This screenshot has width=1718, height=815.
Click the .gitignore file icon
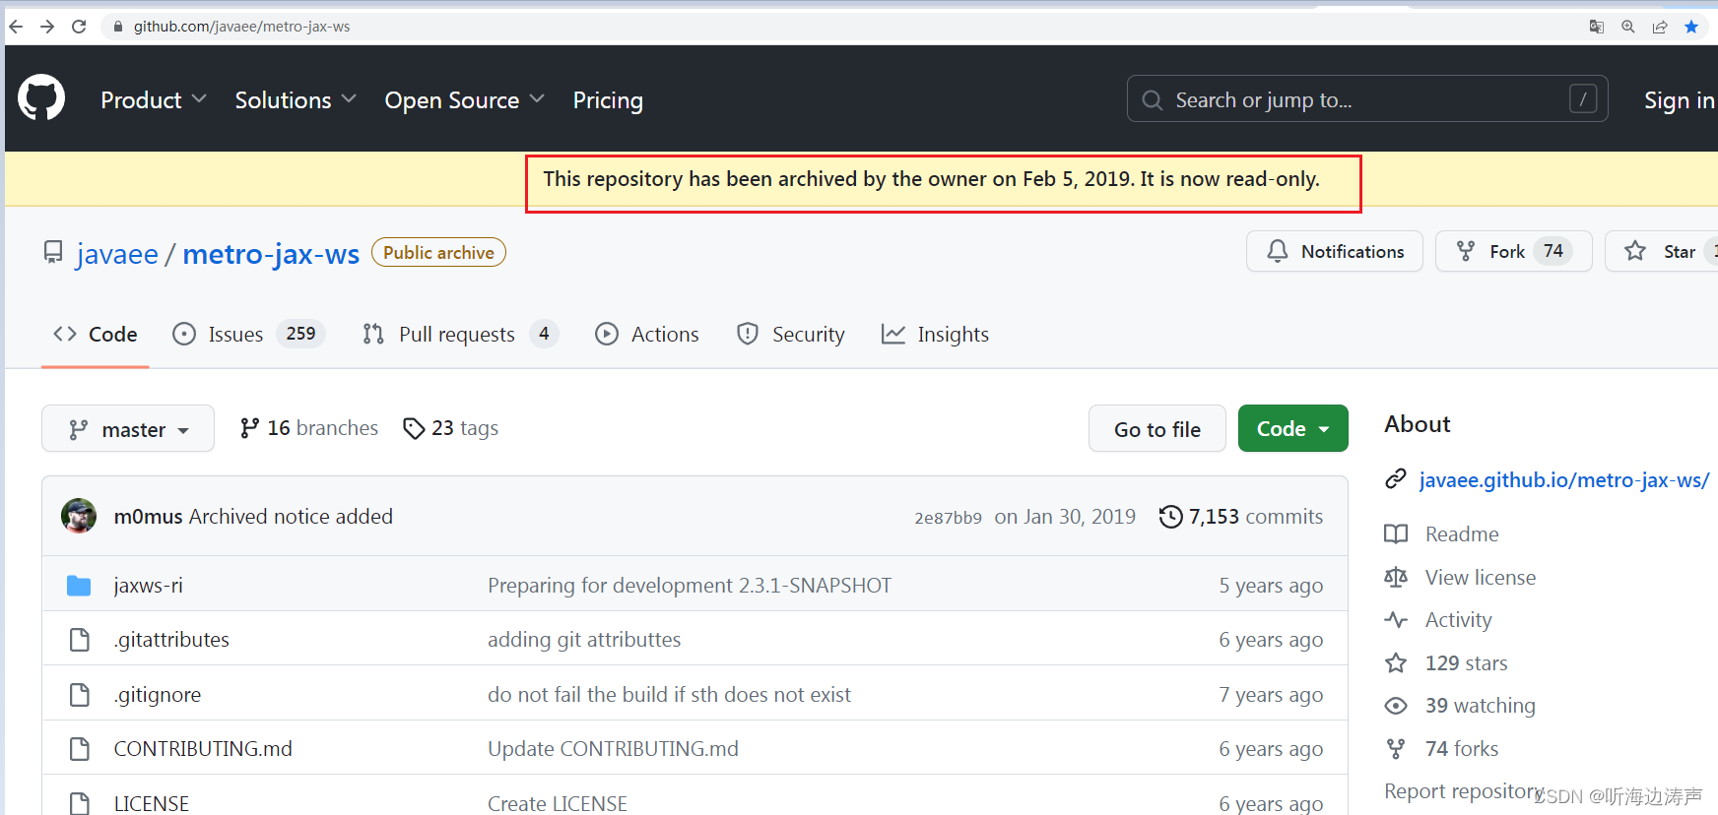(80, 695)
